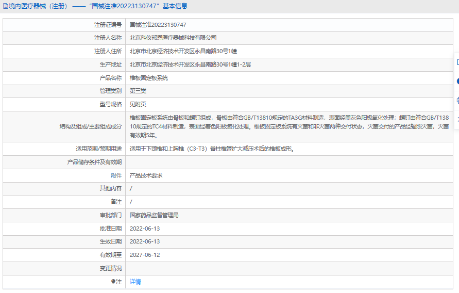Screen dimensions: 459x293
Task: Click the 备注 row label
Action: coord(116,202)
